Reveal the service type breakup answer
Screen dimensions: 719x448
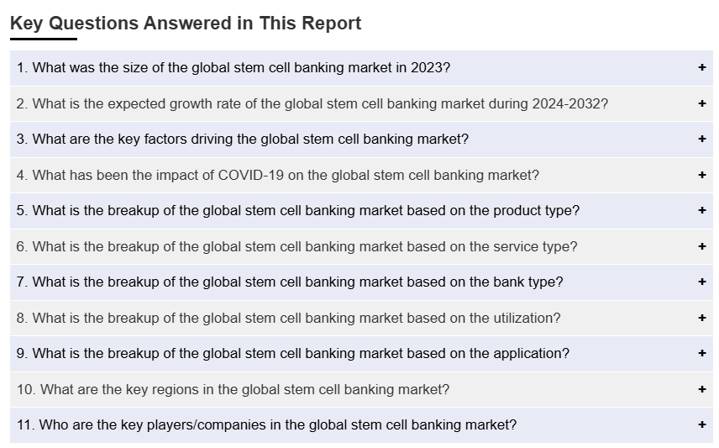pos(297,246)
